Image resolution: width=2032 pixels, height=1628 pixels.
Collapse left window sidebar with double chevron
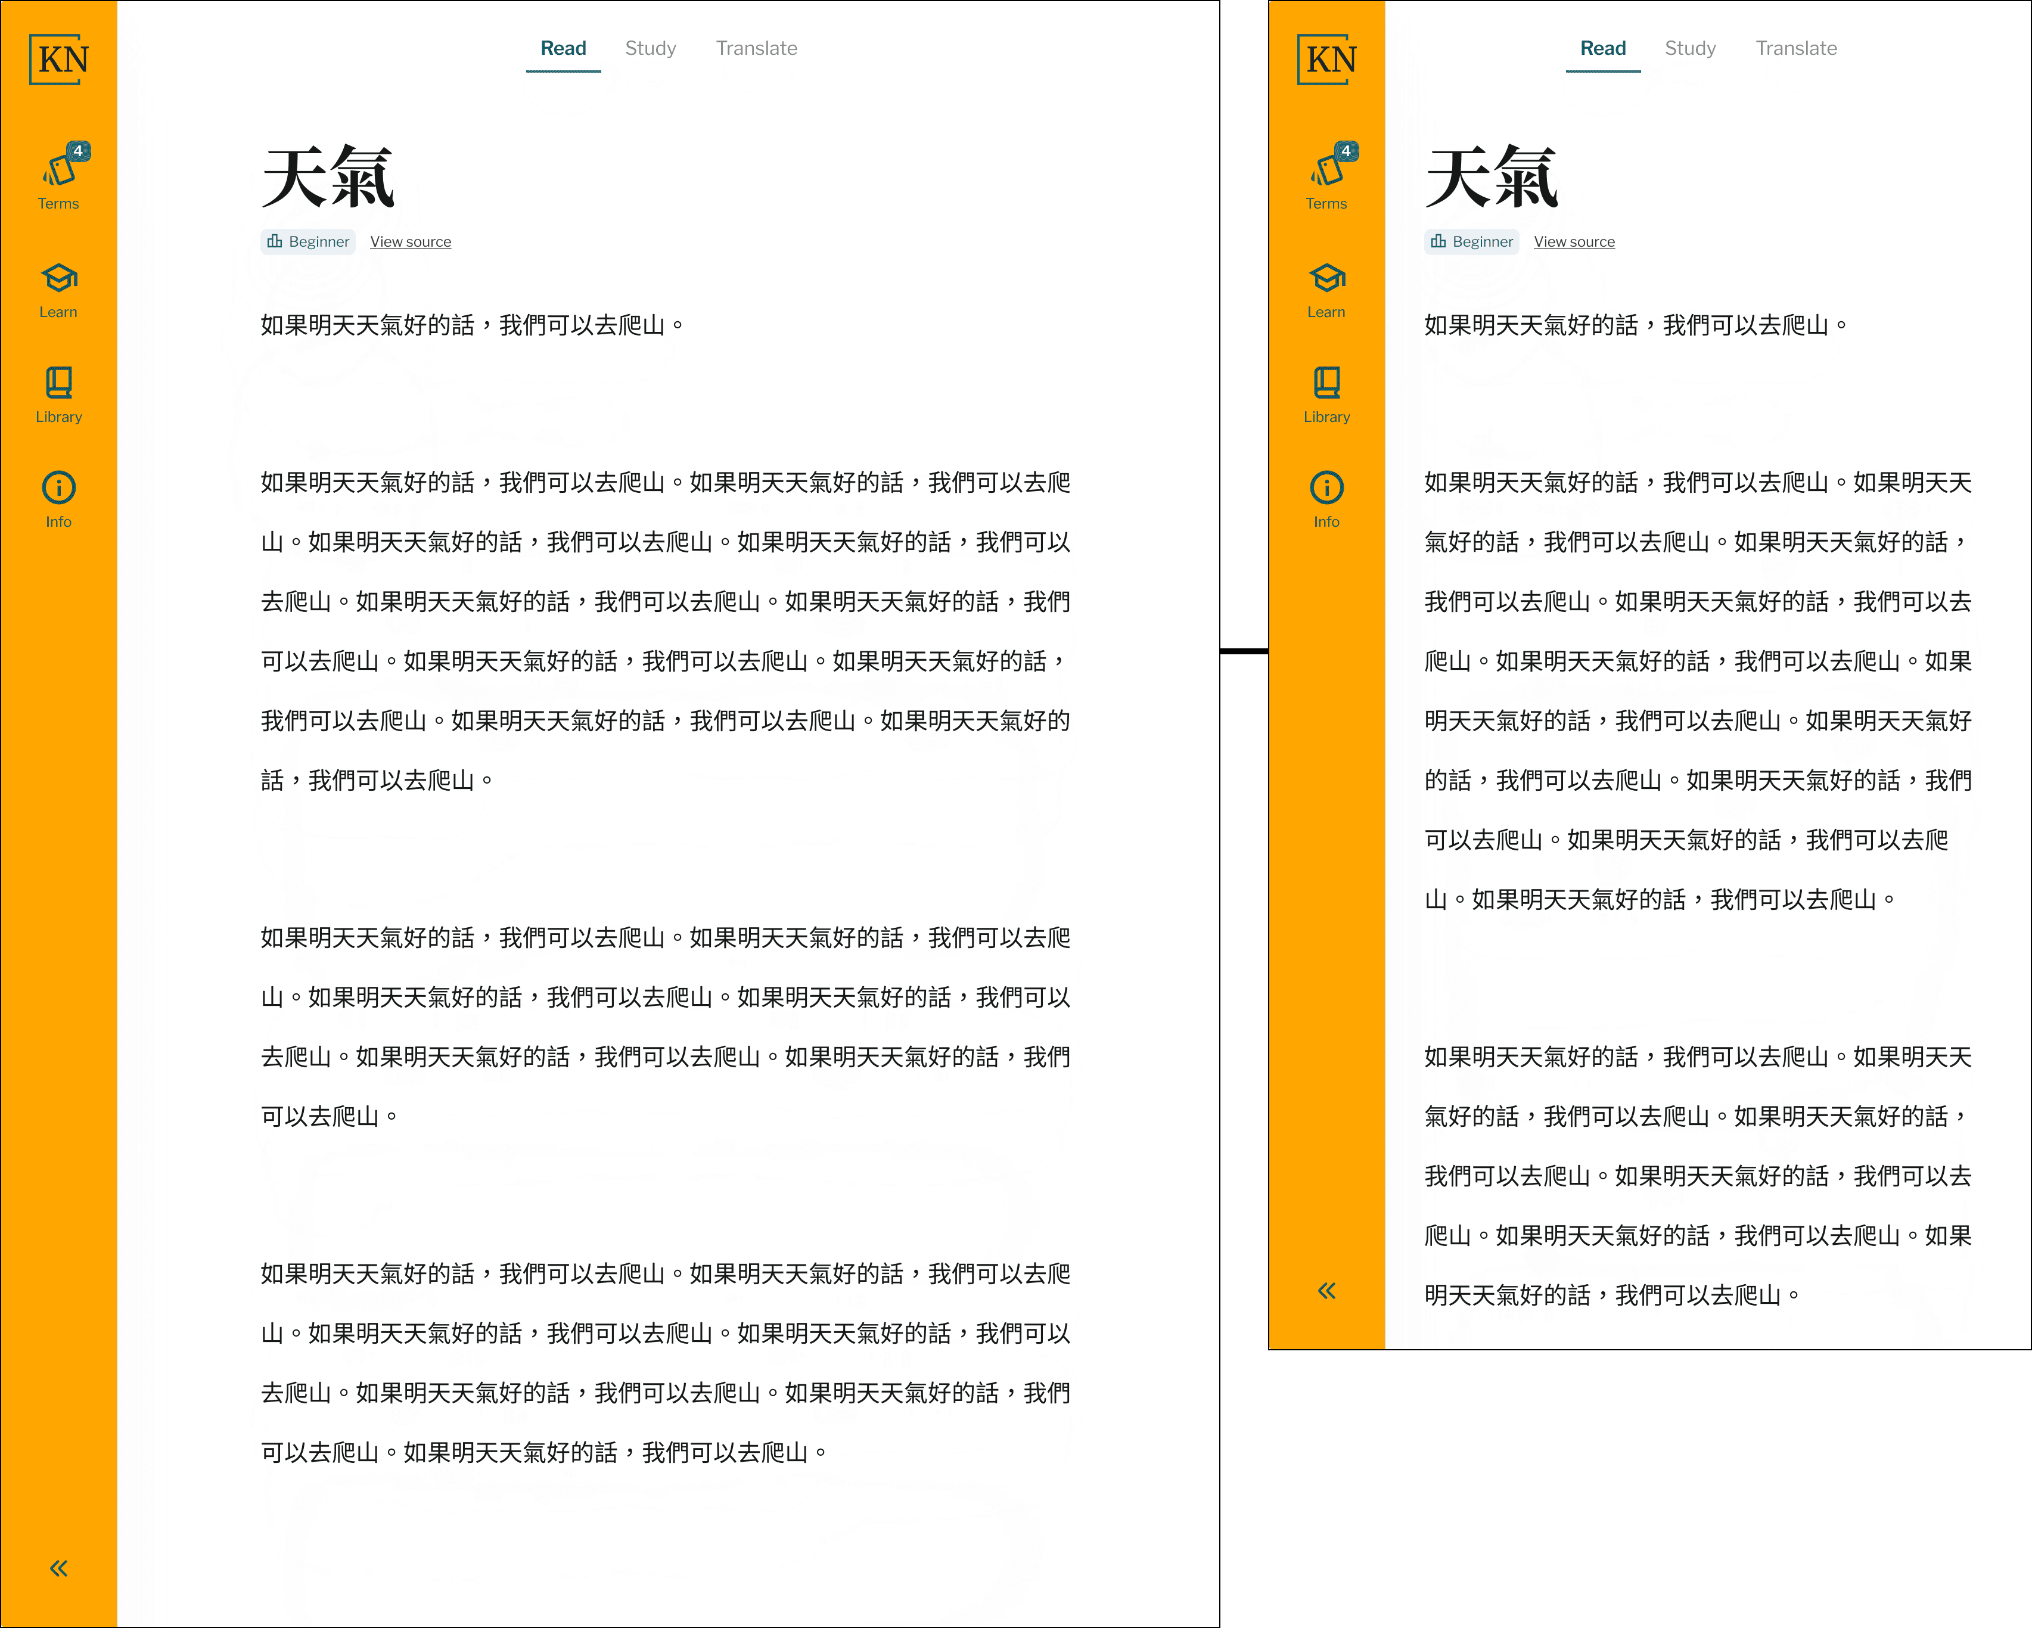tap(58, 1568)
